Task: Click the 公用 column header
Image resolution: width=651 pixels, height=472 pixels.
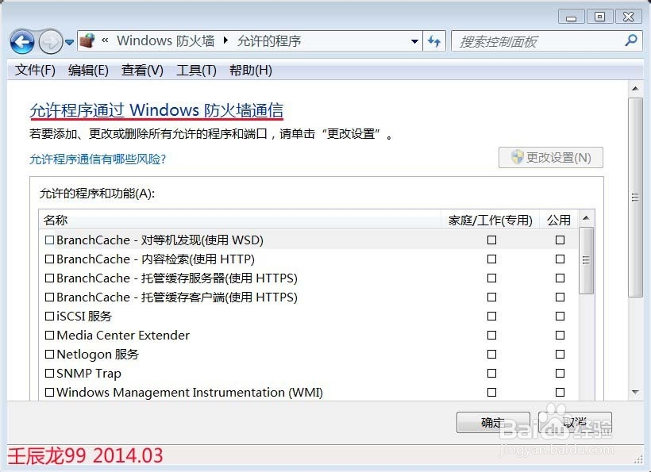Action: [x=558, y=220]
